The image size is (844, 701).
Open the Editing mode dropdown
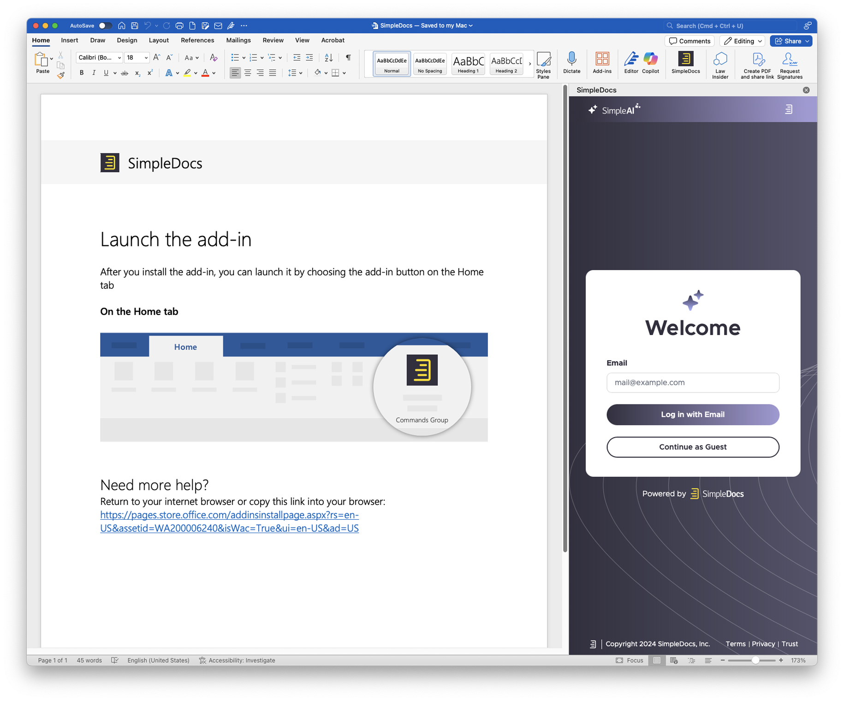[x=742, y=41]
